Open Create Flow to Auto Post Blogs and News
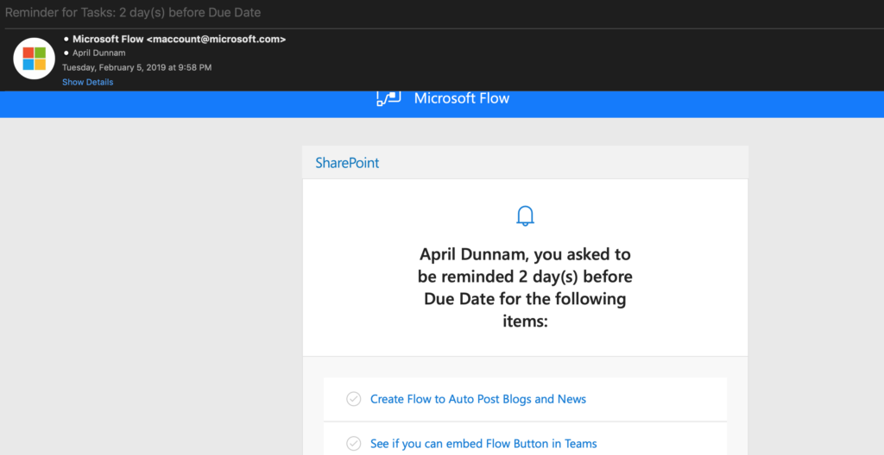 coord(478,399)
